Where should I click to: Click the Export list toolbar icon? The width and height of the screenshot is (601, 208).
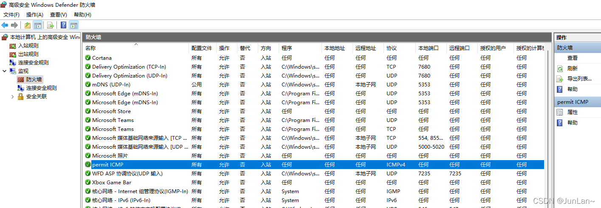click(51, 25)
